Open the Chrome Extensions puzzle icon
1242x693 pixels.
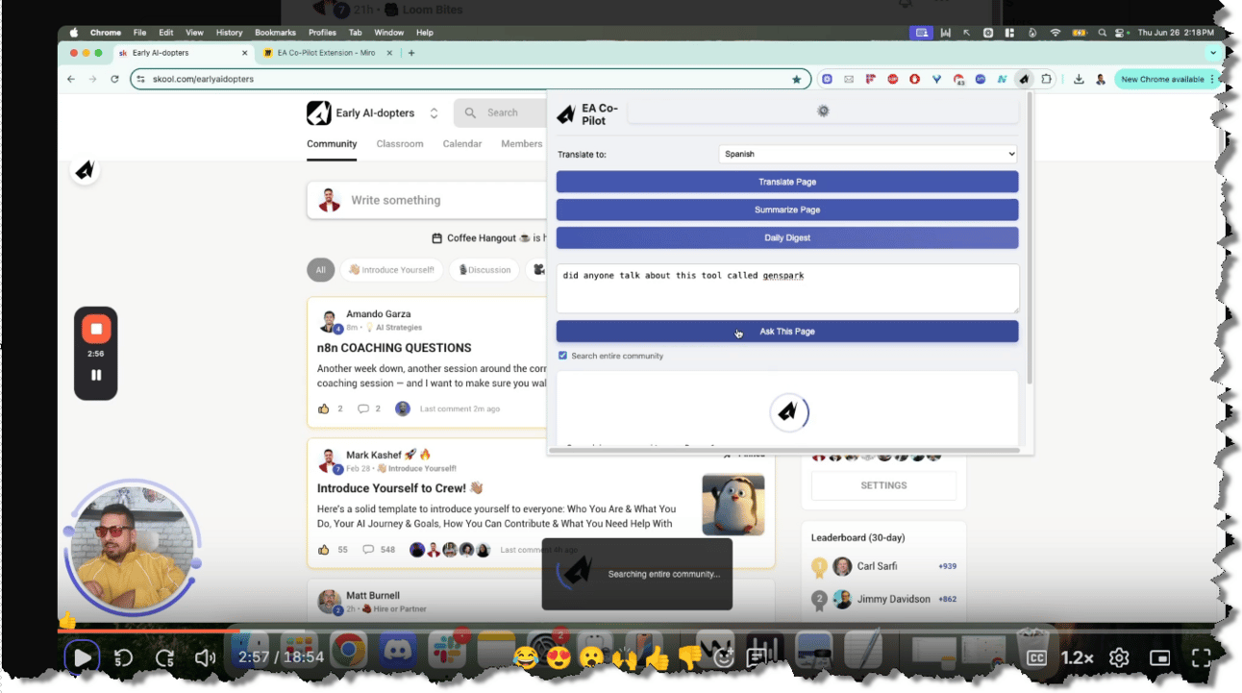[x=1047, y=79]
